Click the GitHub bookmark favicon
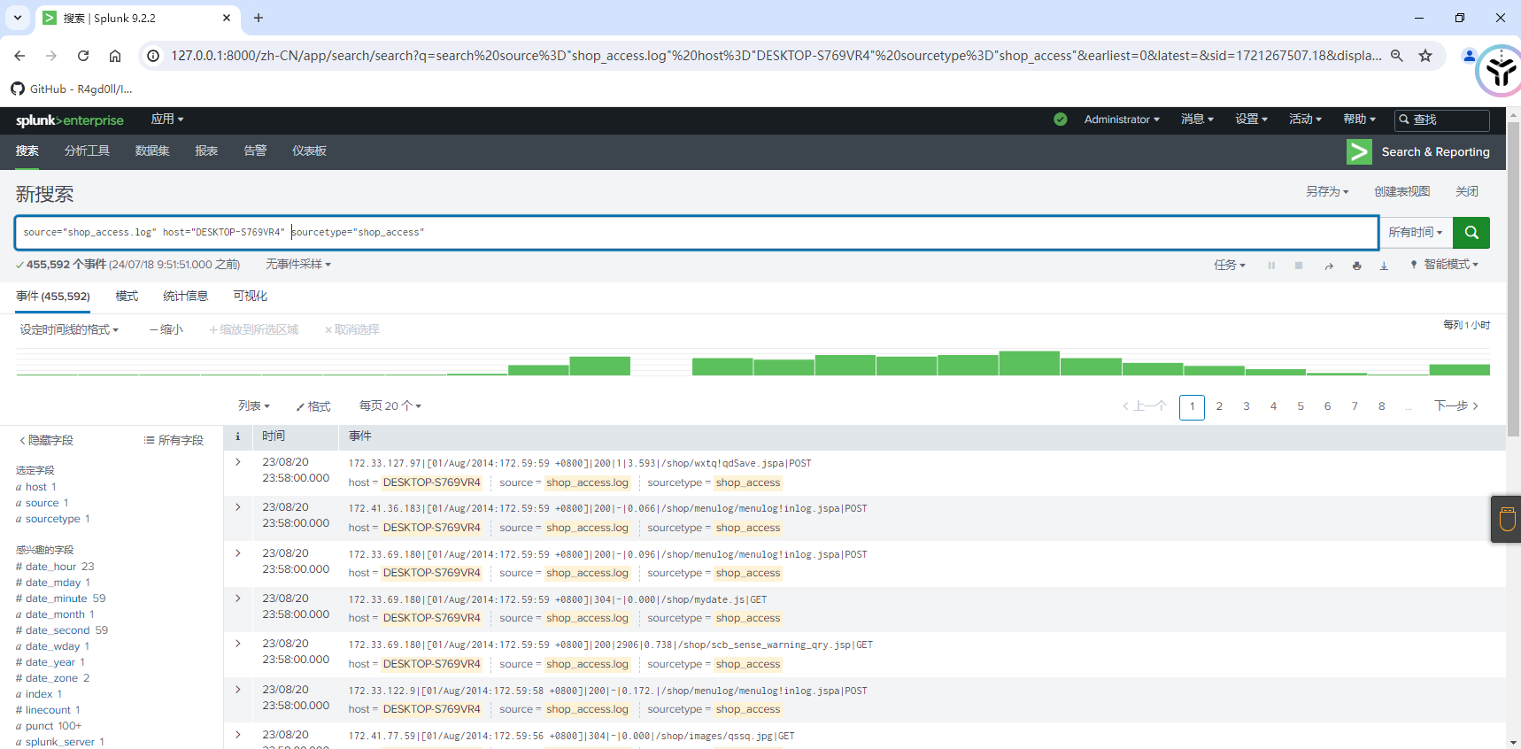The width and height of the screenshot is (1521, 749). point(18,89)
